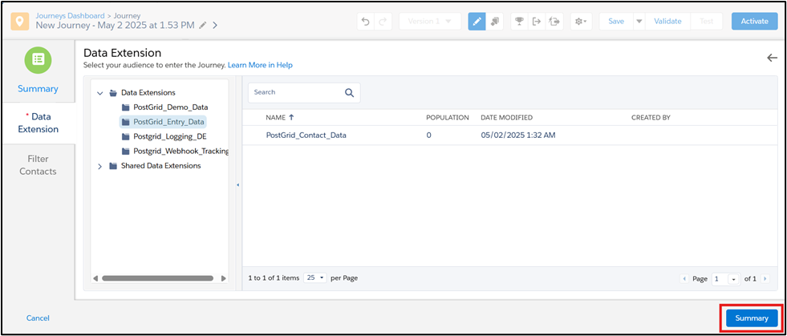Click the folder tree horizontal scrollbar
This screenshot has height=336, width=787.
click(157, 278)
